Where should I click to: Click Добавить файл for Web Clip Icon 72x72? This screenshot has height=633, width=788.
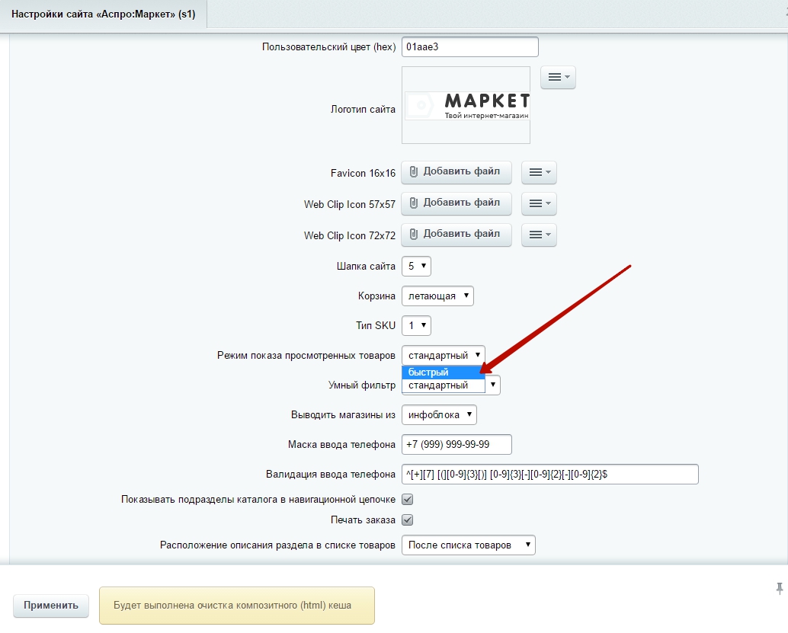click(456, 234)
